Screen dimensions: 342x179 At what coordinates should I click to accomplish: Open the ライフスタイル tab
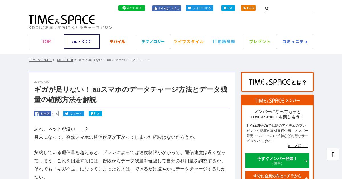[188, 41]
